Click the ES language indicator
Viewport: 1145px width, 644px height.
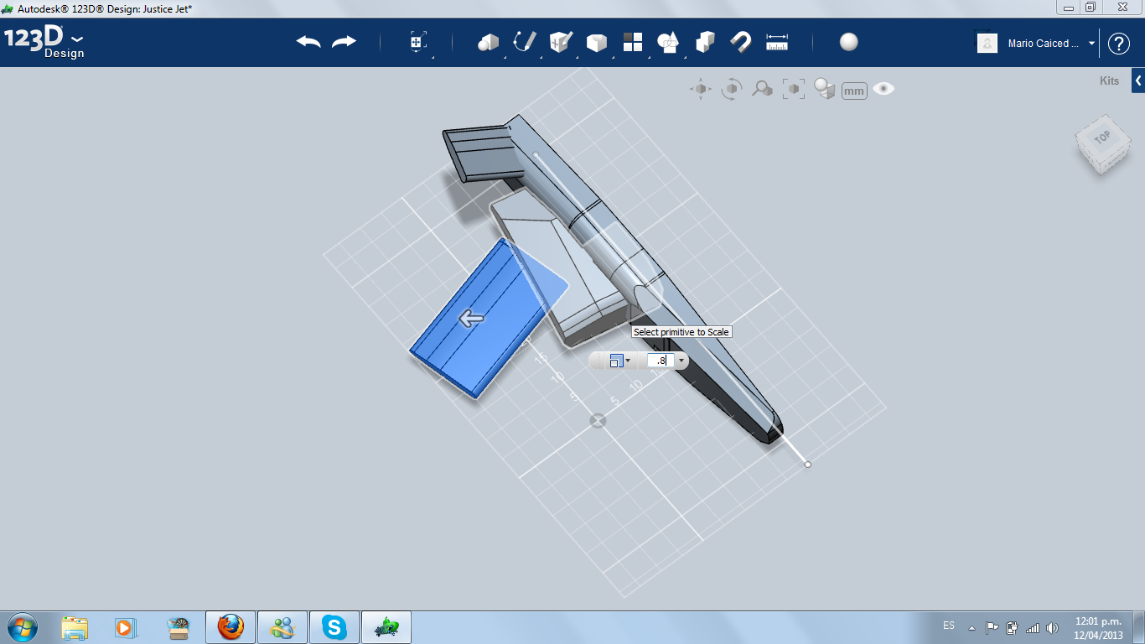coord(948,626)
